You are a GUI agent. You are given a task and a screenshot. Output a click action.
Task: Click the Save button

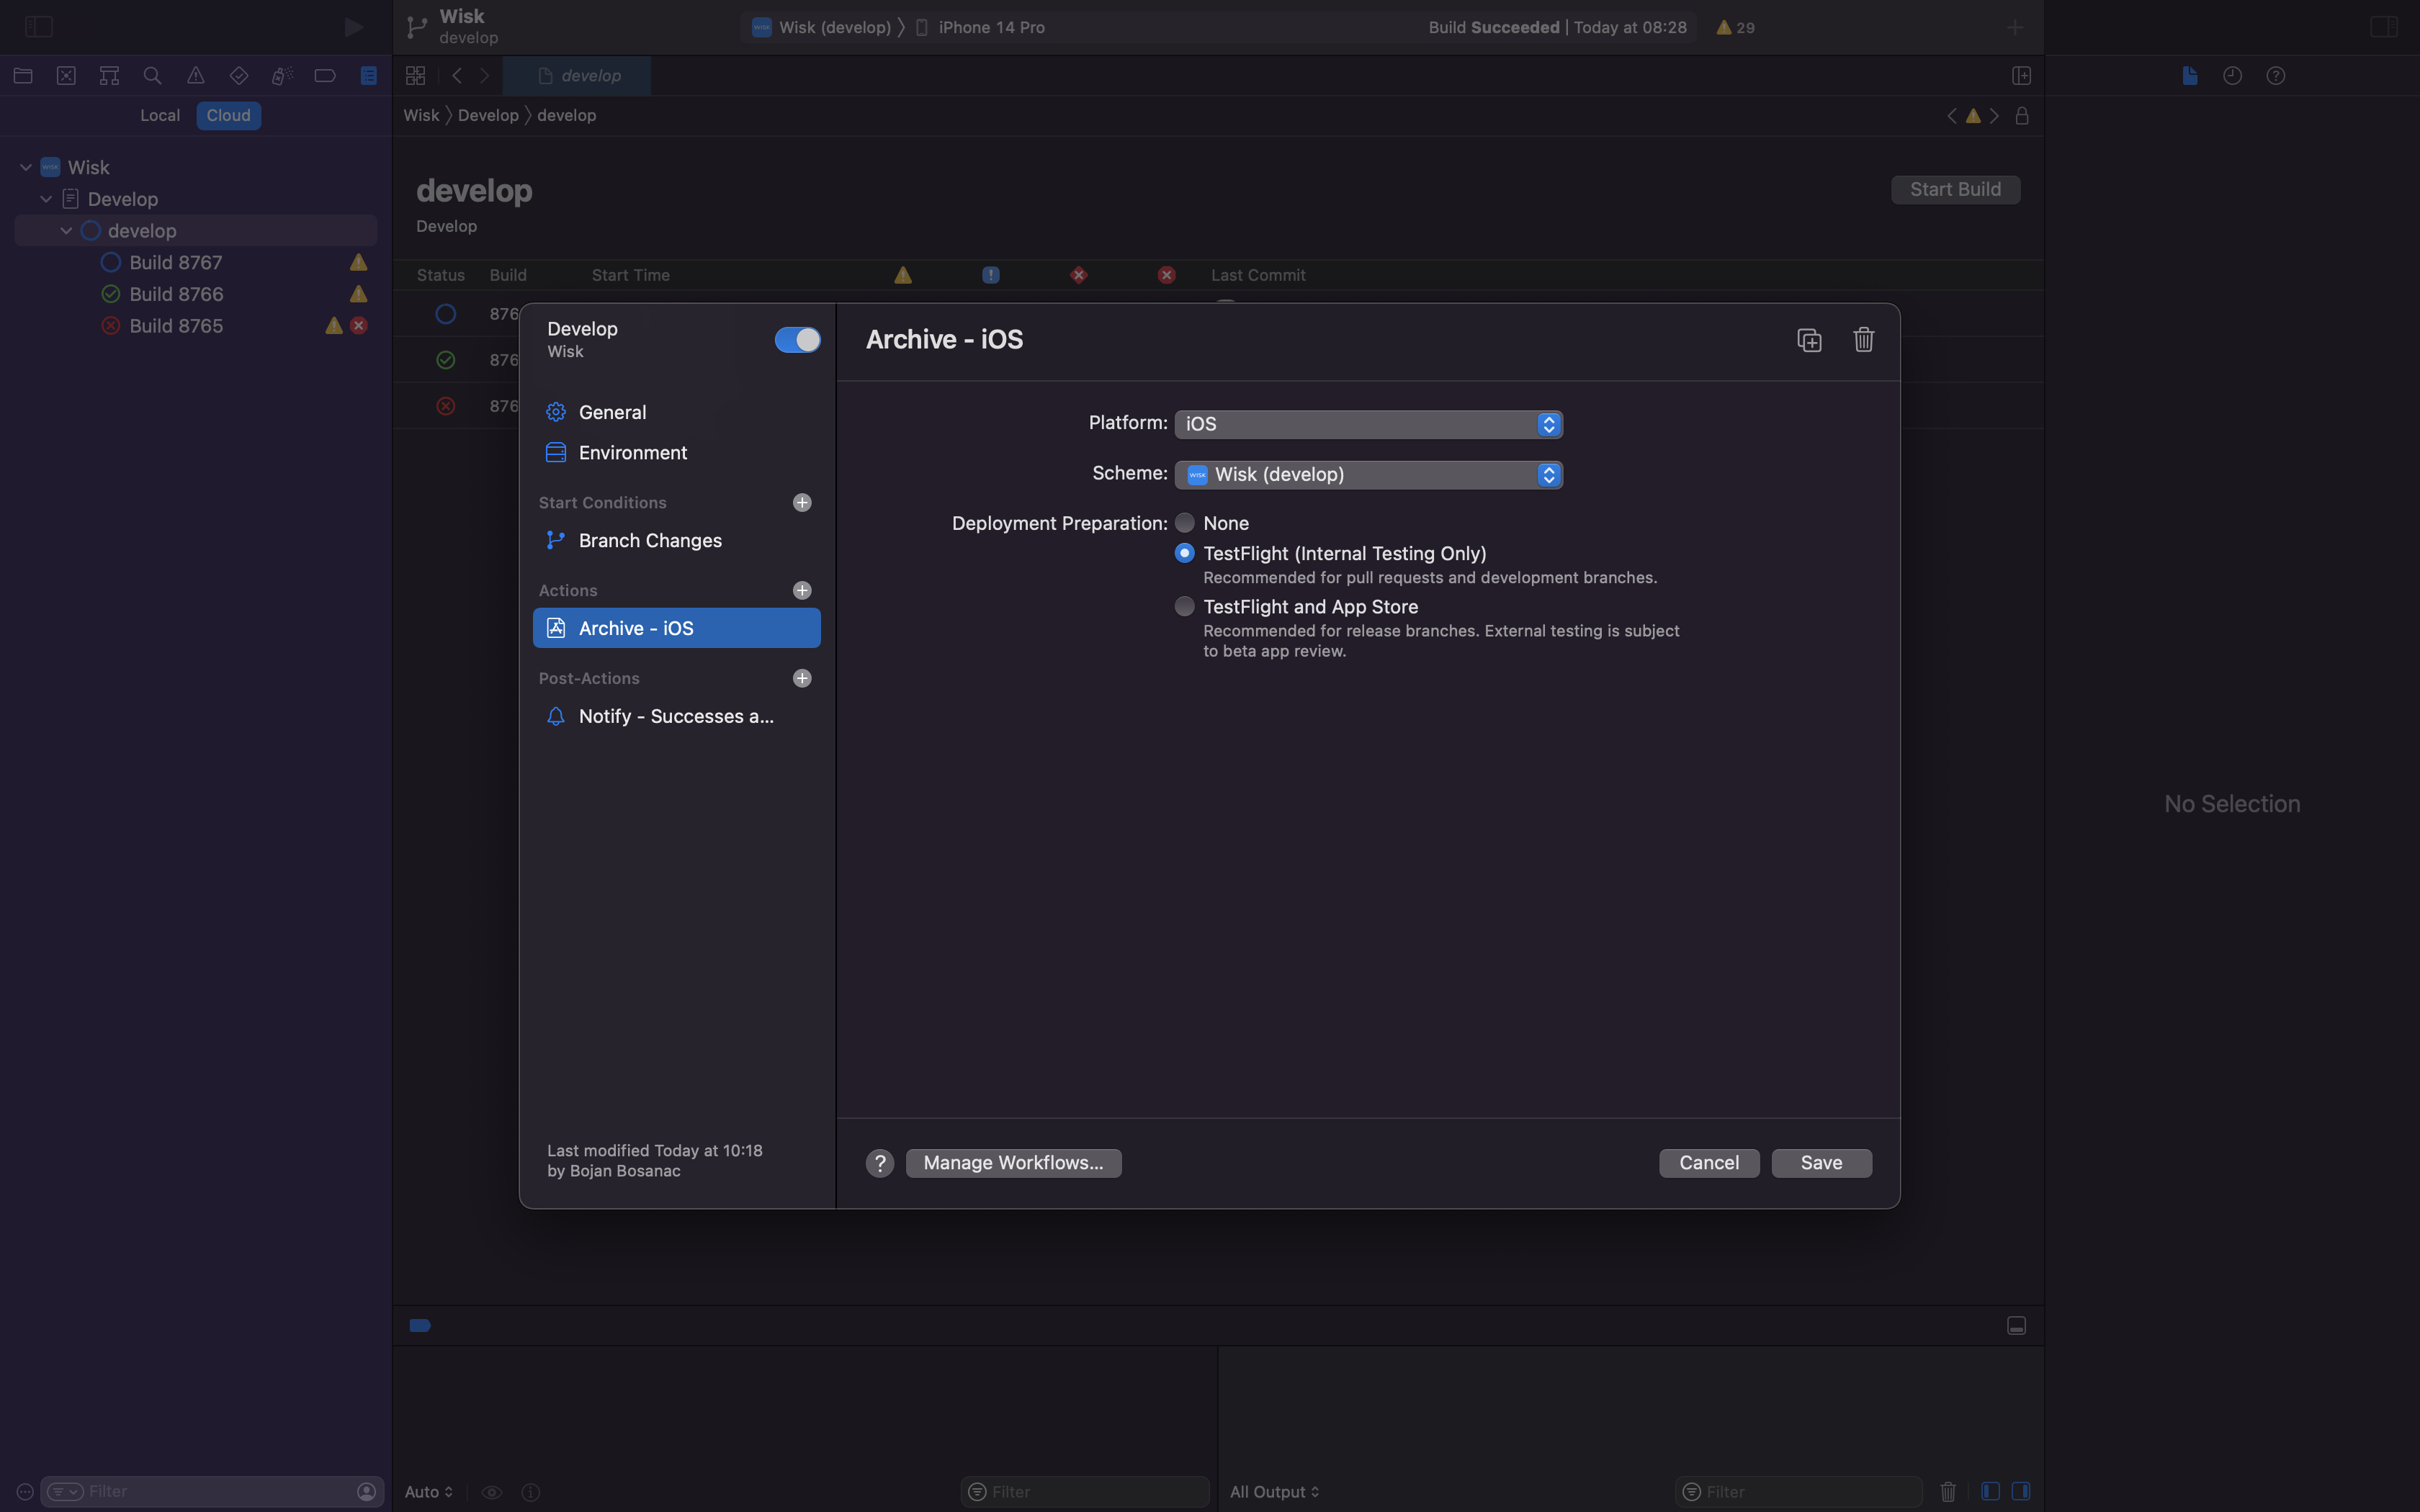pos(1821,1163)
